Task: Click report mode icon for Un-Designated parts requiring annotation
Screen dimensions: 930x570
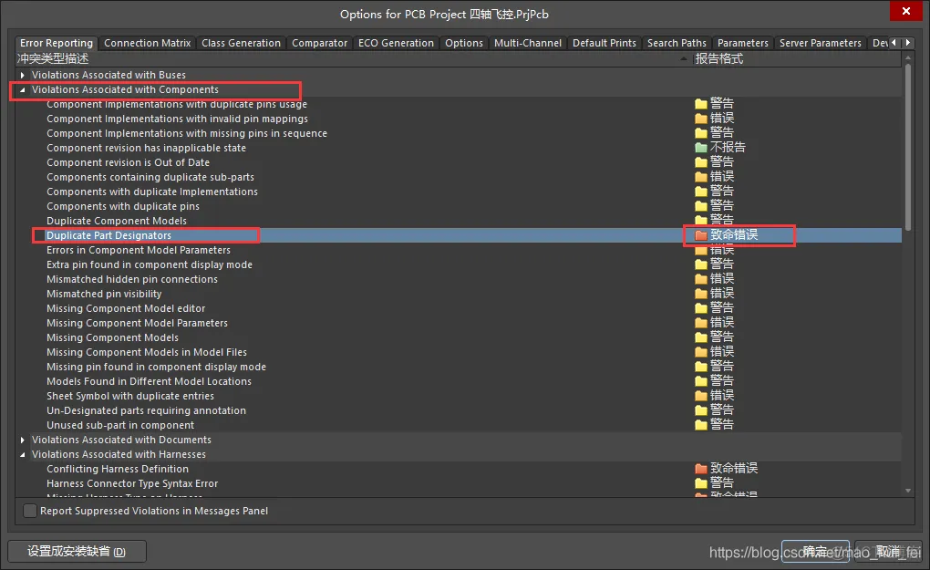Action: tap(700, 410)
